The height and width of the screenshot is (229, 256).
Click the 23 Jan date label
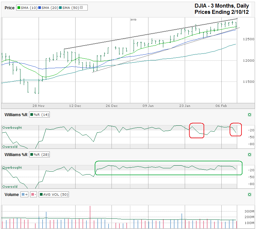(185, 106)
